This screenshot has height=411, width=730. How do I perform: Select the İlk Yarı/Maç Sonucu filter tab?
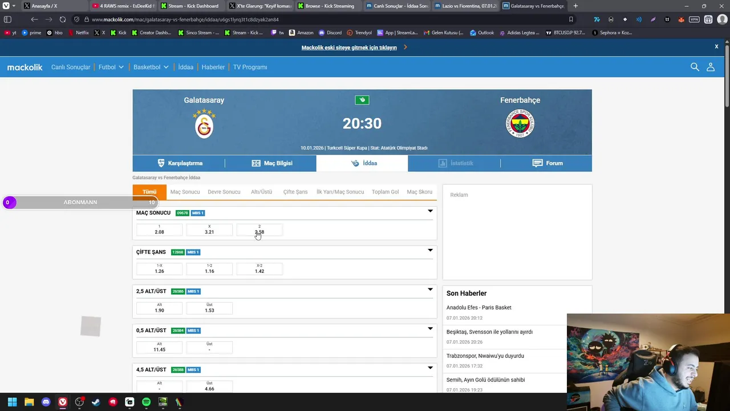coord(340,192)
